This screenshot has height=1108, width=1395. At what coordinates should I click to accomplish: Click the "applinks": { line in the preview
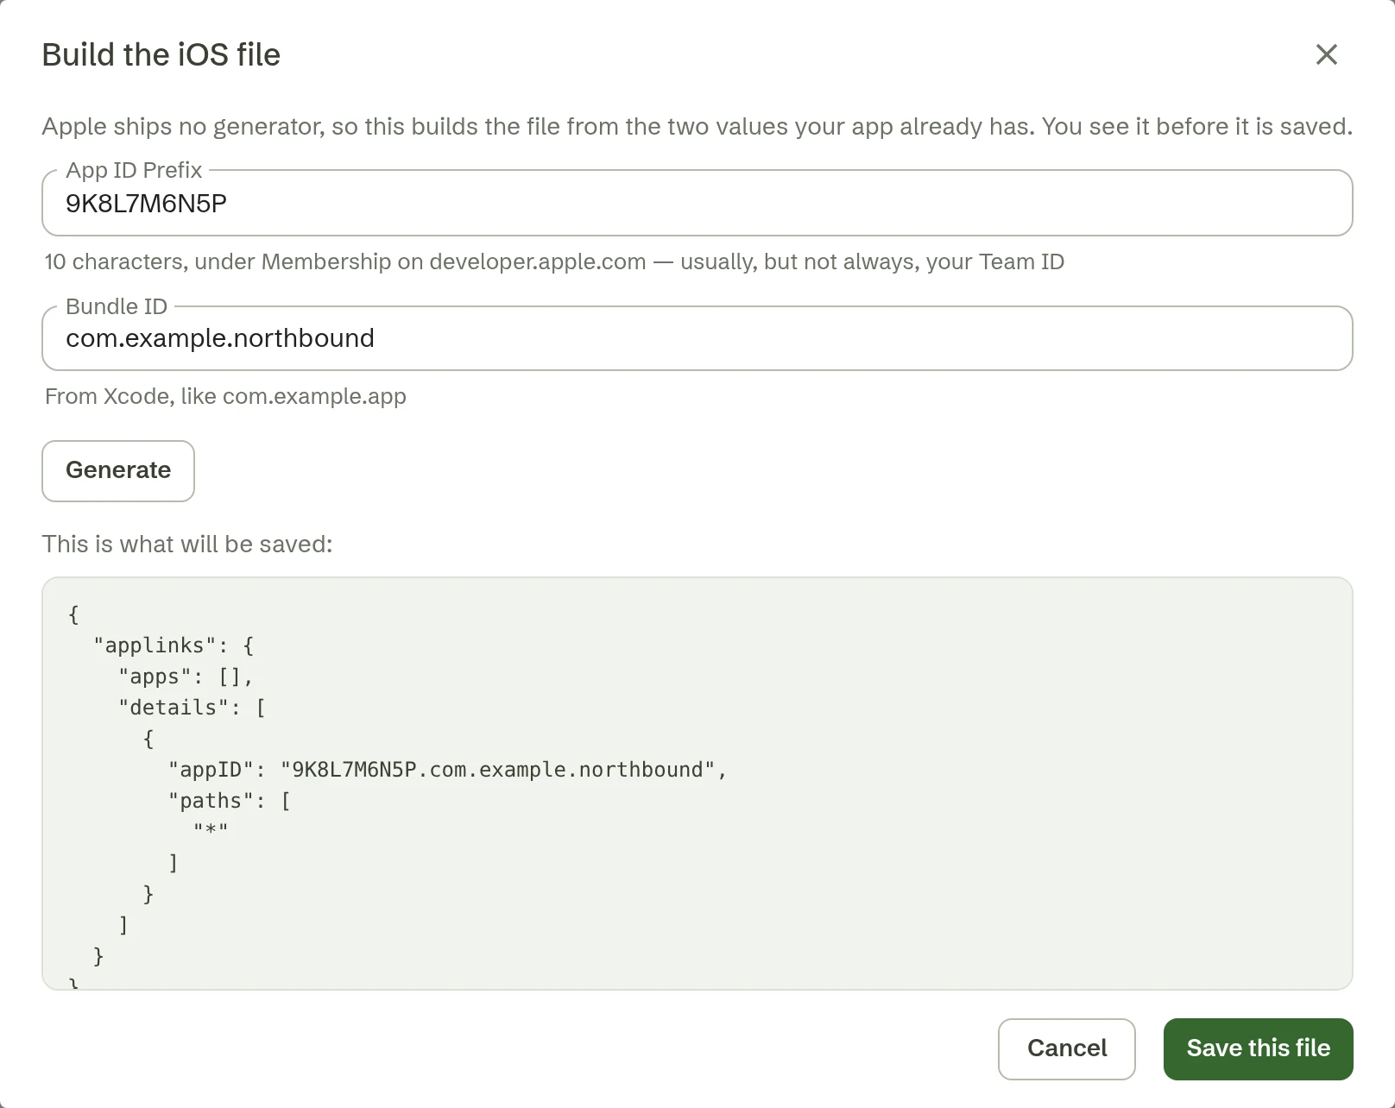[174, 645]
